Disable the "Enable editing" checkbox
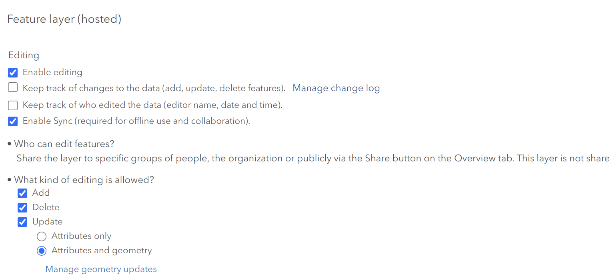This screenshot has height=276, width=609. click(x=12, y=72)
